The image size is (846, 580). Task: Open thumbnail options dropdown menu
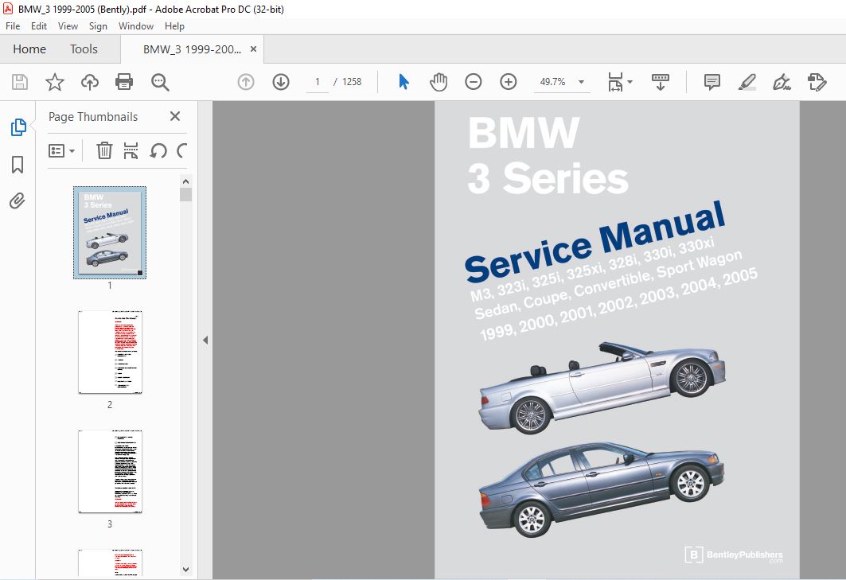[x=61, y=150]
